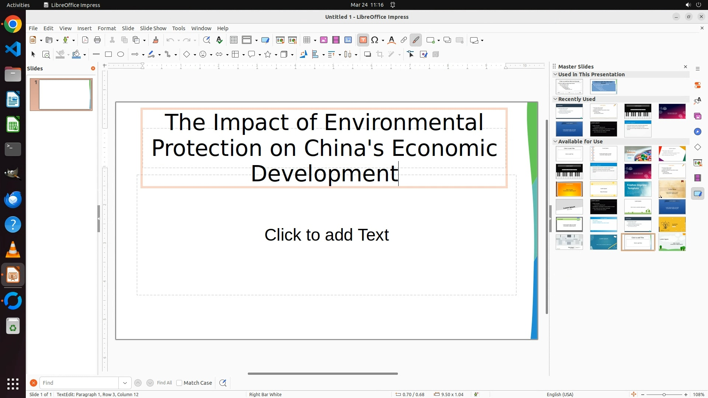Toggle the Display Grid icon
This screenshot has width=708, height=398.
[x=233, y=40]
